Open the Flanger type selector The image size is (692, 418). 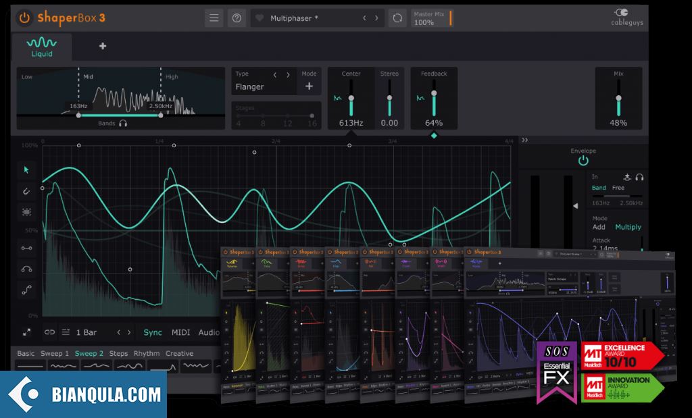pyautogui.click(x=250, y=87)
